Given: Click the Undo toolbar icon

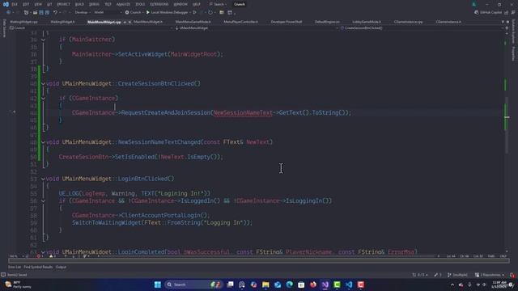Looking at the screenshot, I should (x=55, y=13).
